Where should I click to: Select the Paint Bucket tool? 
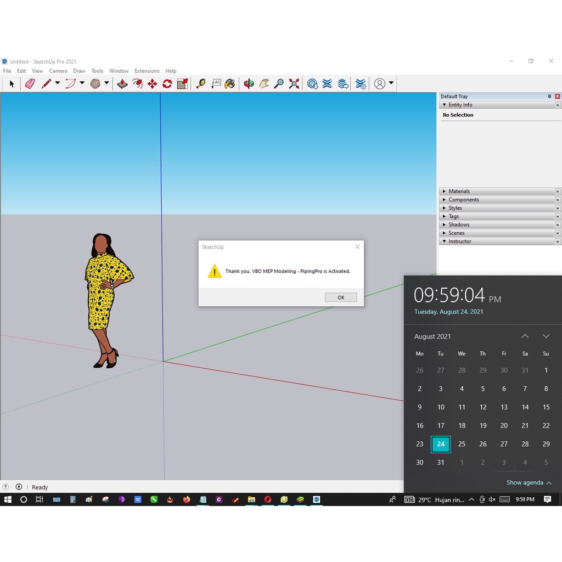[x=230, y=83]
